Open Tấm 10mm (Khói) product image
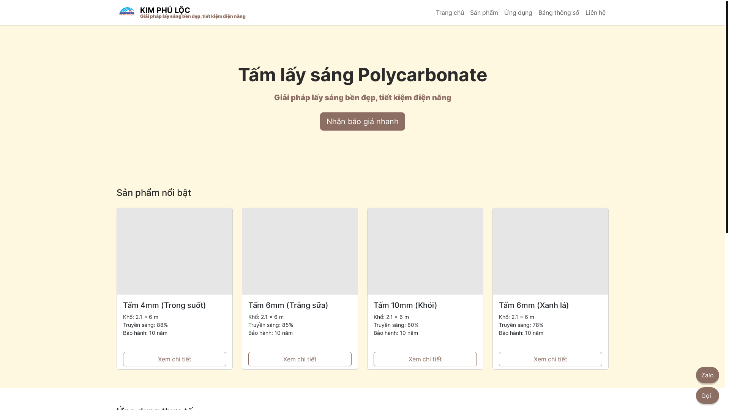The width and height of the screenshot is (729, 410). [x=425, y=251]
